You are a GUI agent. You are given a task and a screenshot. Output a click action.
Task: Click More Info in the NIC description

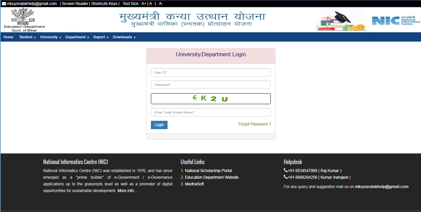pos(126,190)
